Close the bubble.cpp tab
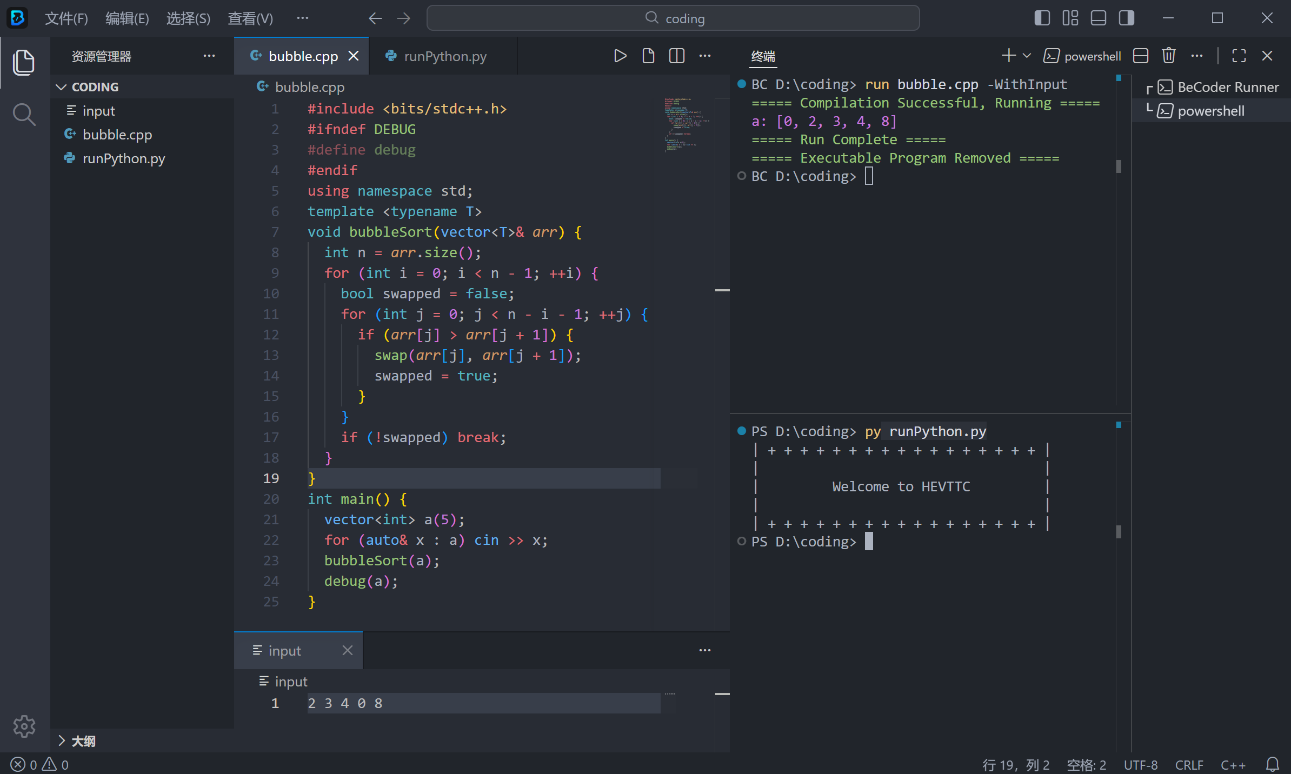Screen dimensions: 1291x774 (x=354, y=56)
